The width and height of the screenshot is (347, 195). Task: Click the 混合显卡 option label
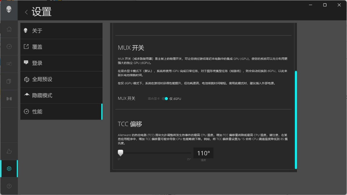coord(154,99)
